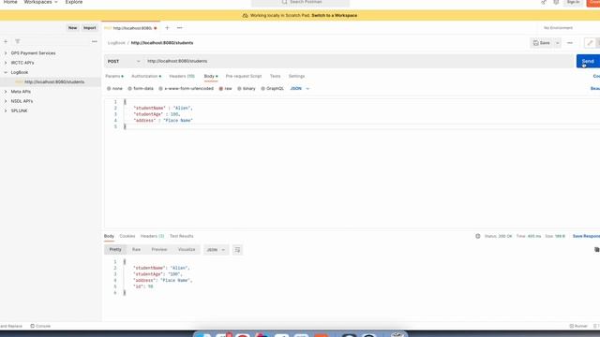
Task: Click the plus icon to create a new collection
Action: [x=6, y=41]
